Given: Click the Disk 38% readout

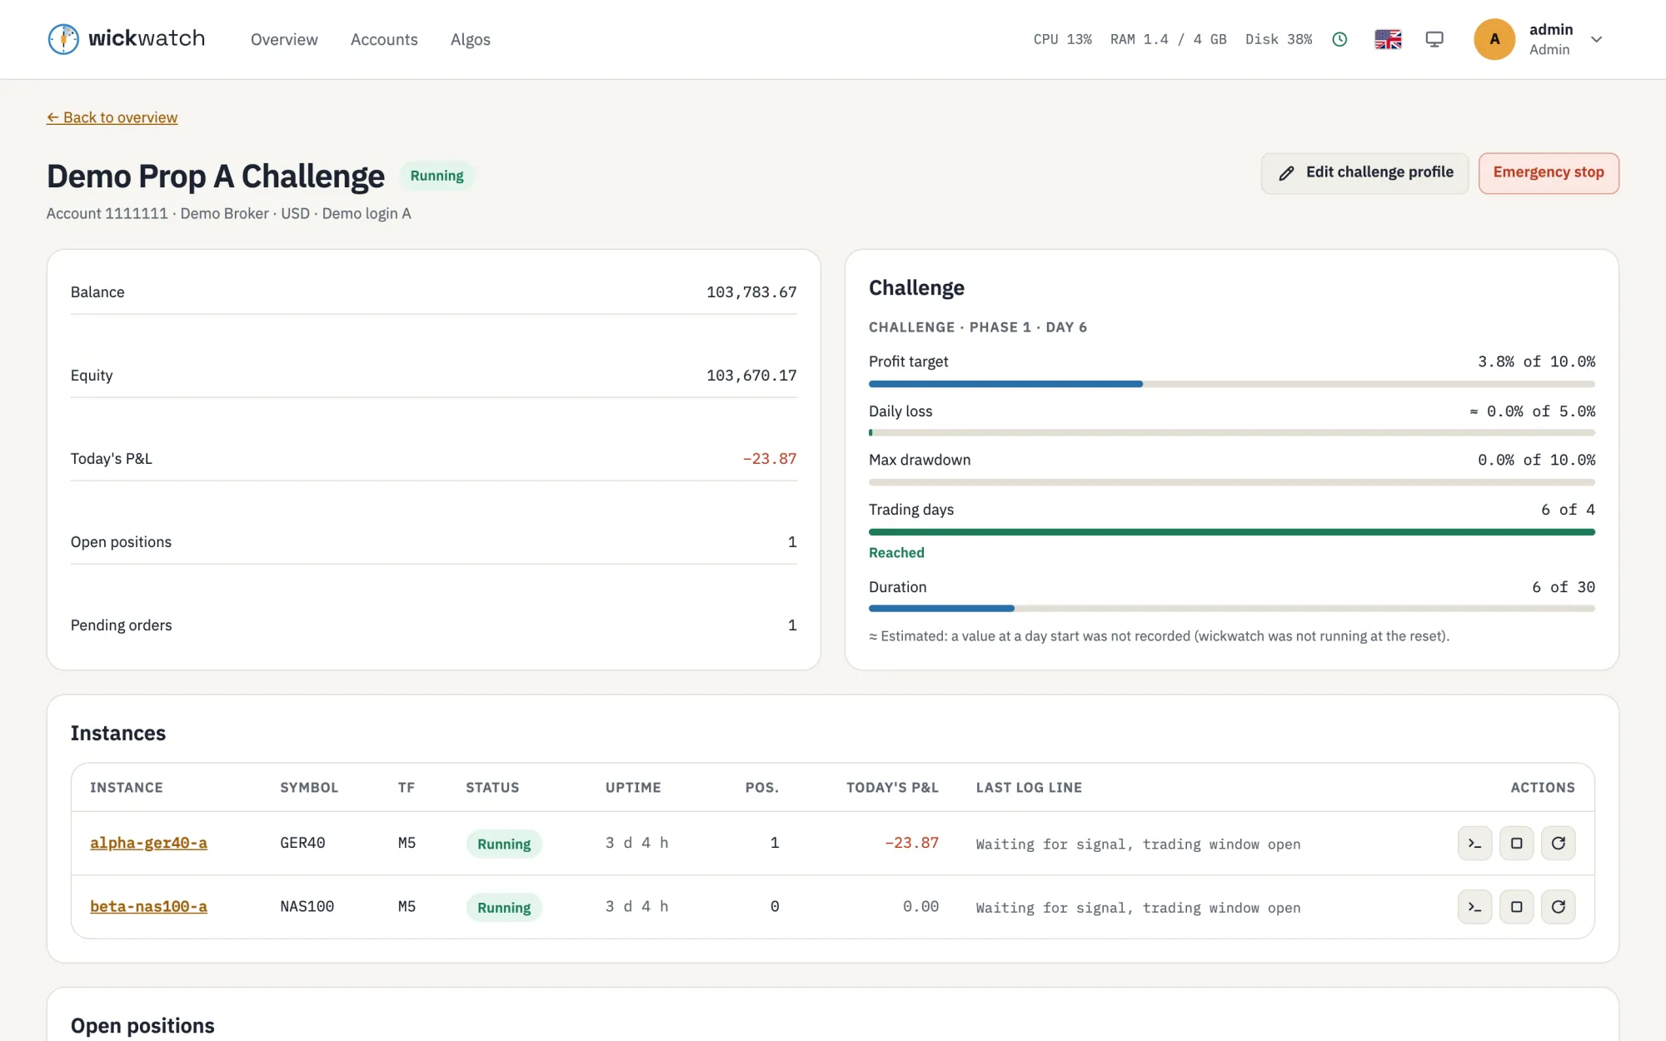Looking at the screenshot, I should pos(1279,39).
